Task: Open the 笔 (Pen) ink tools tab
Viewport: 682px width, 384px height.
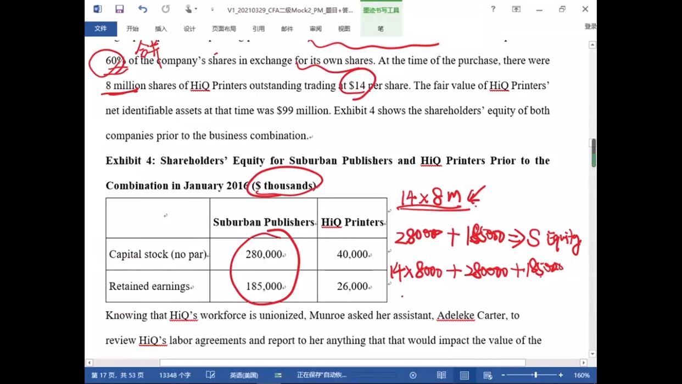Action: pos(381,29)
